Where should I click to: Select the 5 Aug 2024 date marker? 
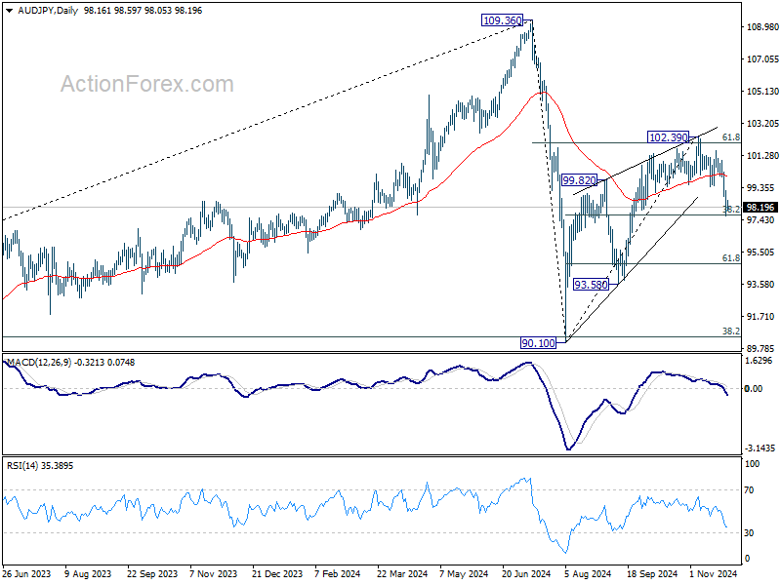587,573
